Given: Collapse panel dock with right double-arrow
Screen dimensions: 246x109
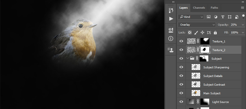Looking at the screenshot, I should [x=243, y=2].
